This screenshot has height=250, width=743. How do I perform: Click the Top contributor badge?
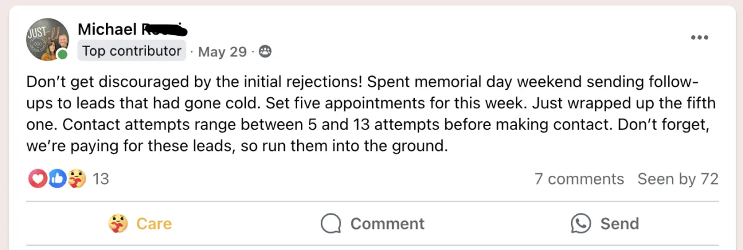point(132,51)
